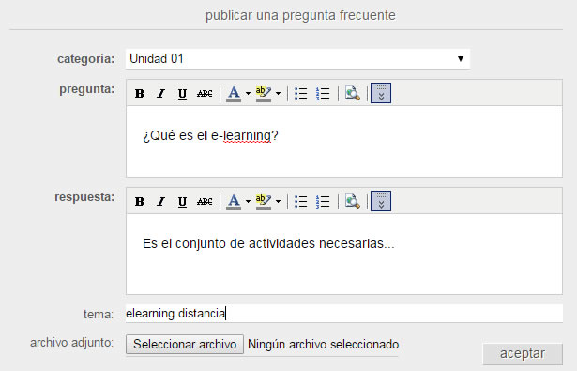Underline text in the pregunta editor
577x371 pixels.
[x=182, y=94]
